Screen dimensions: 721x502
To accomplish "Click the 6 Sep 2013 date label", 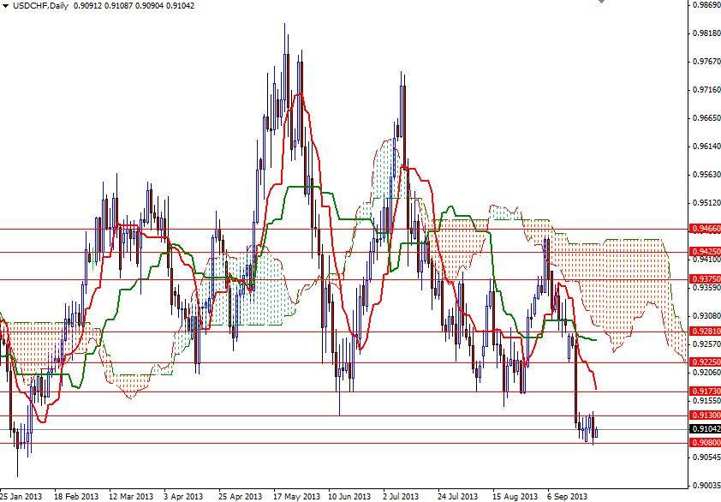I will (567, 496).
